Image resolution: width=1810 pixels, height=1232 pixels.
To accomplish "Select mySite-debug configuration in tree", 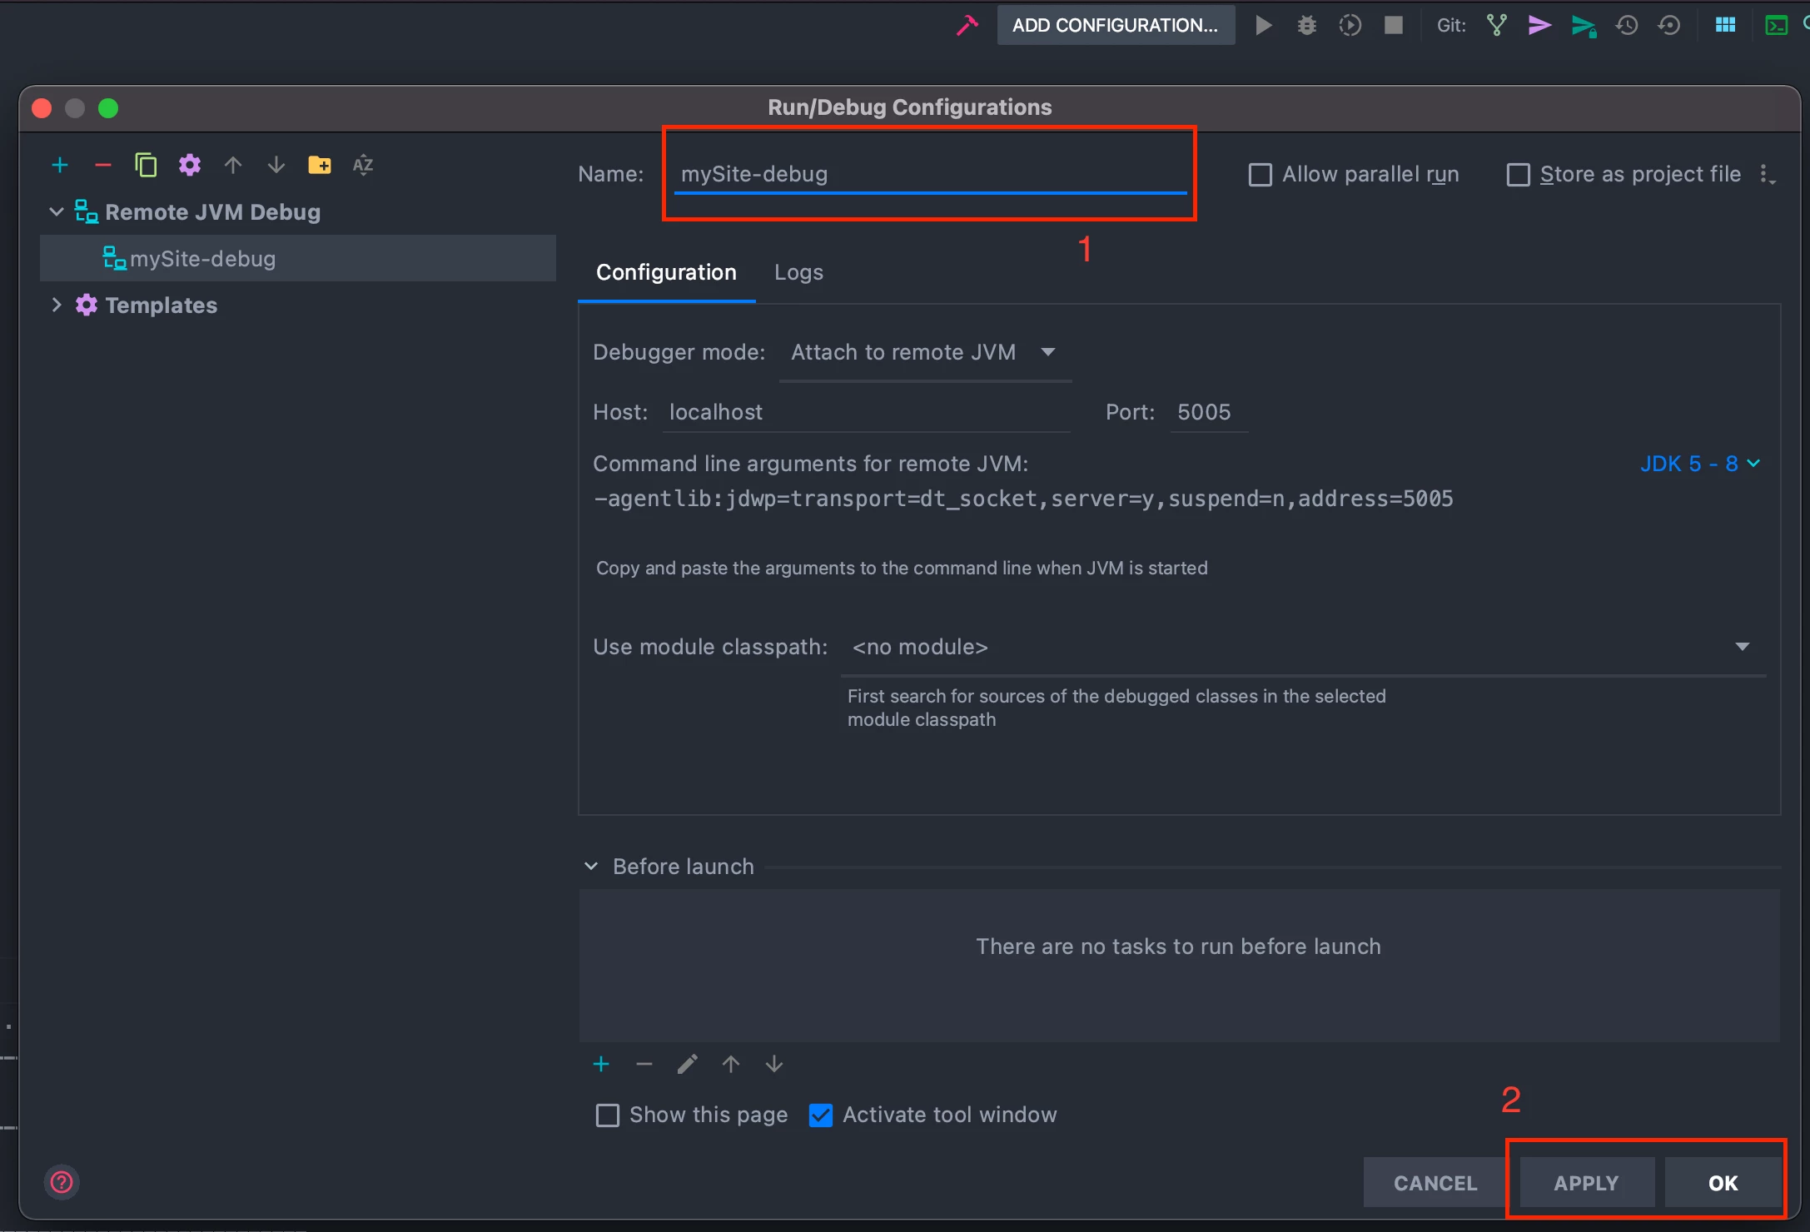I will pos(202,259).
